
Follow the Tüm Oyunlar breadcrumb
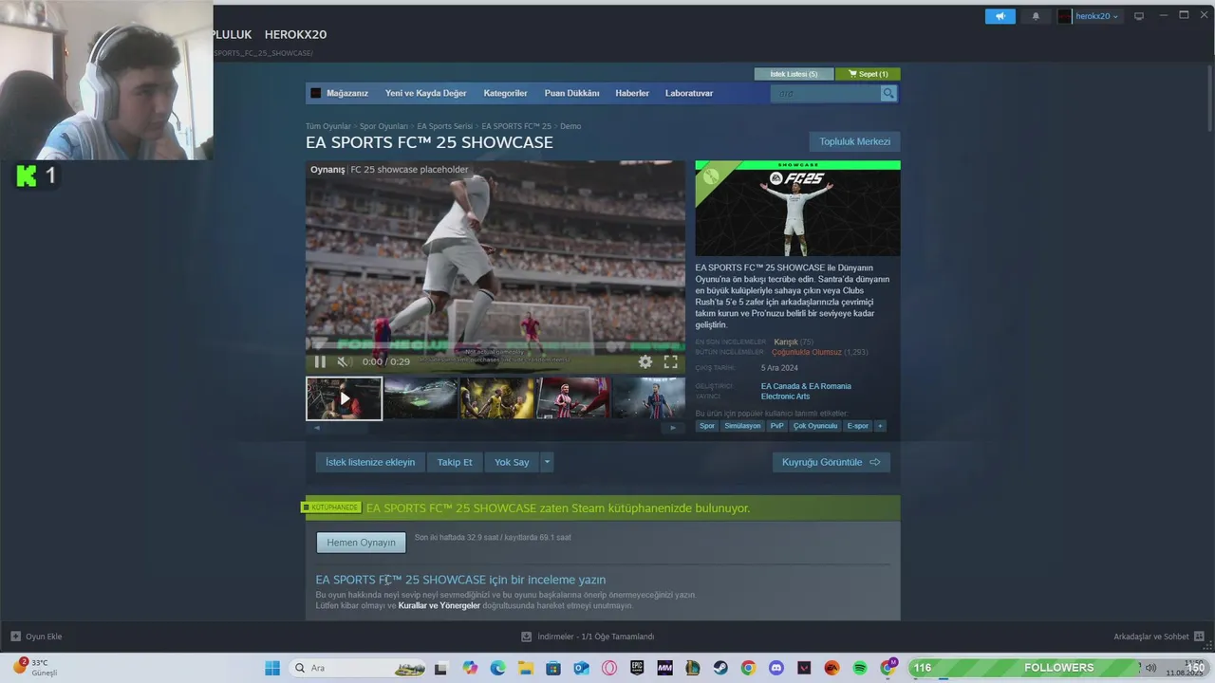pyautogui.click(x=327, y=126)
